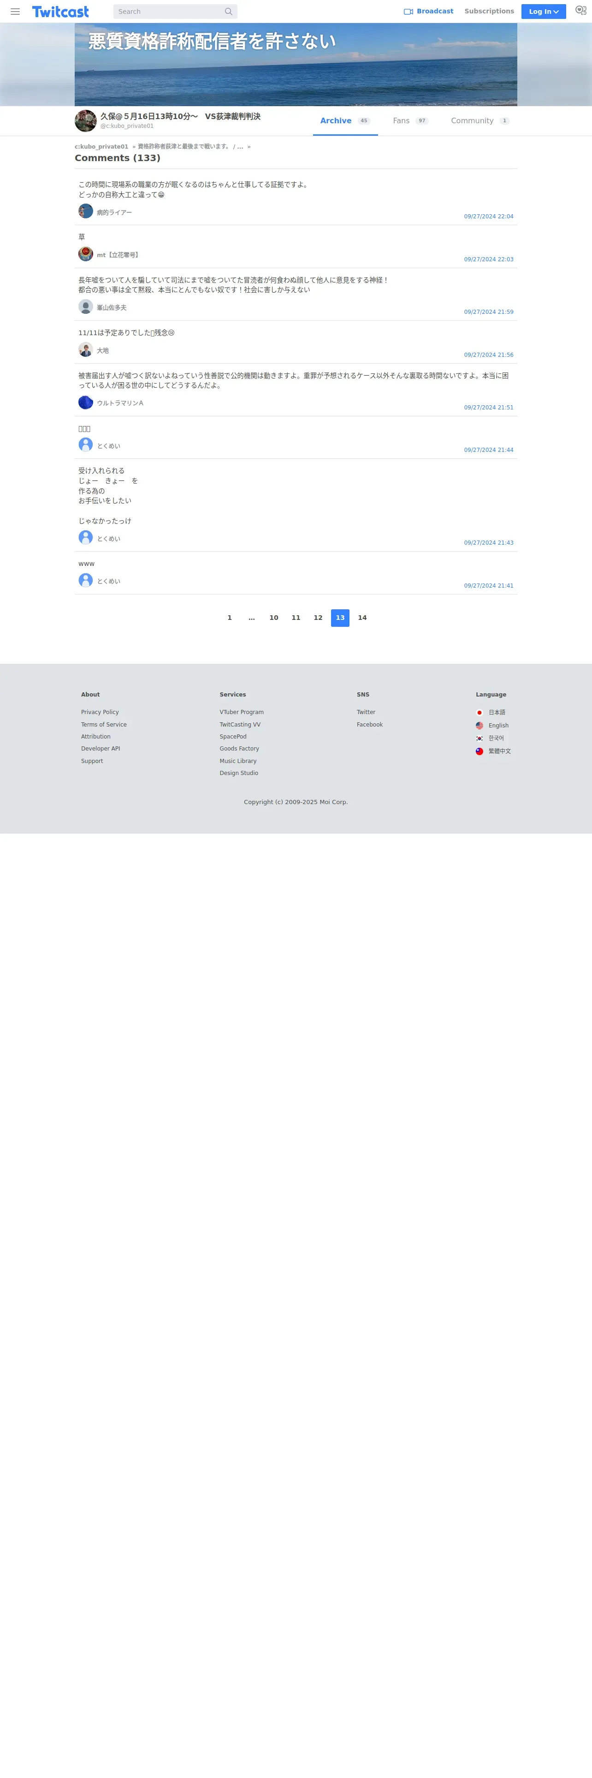
Task: Open the Attribution footer link
Action: point(96,737)
